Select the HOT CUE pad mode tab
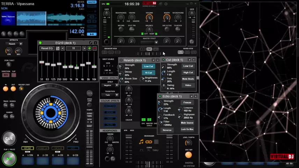299x168 pixels. click(x=28, y=148)
